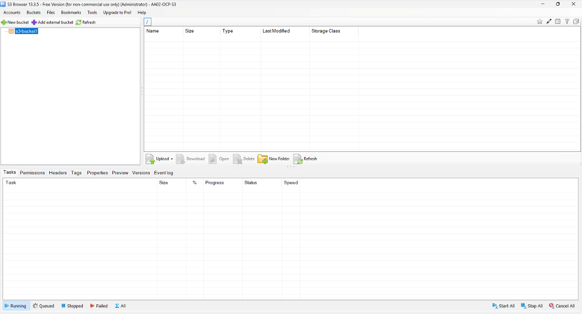Open the Files menu
Image resolution: width=582 pixels, height=314 pixels.
tap(51, 13)
